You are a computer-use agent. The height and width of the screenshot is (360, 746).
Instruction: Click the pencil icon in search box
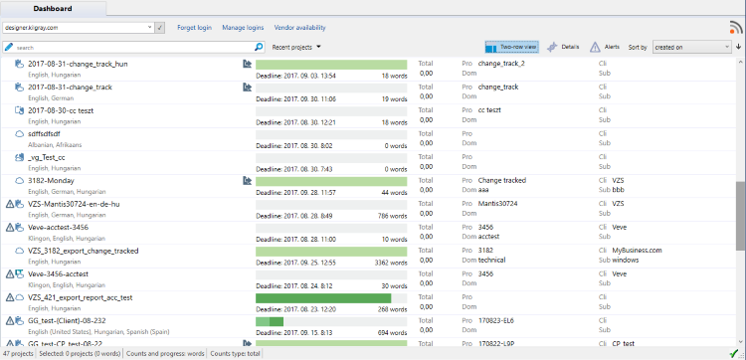[x=9, y=47]
